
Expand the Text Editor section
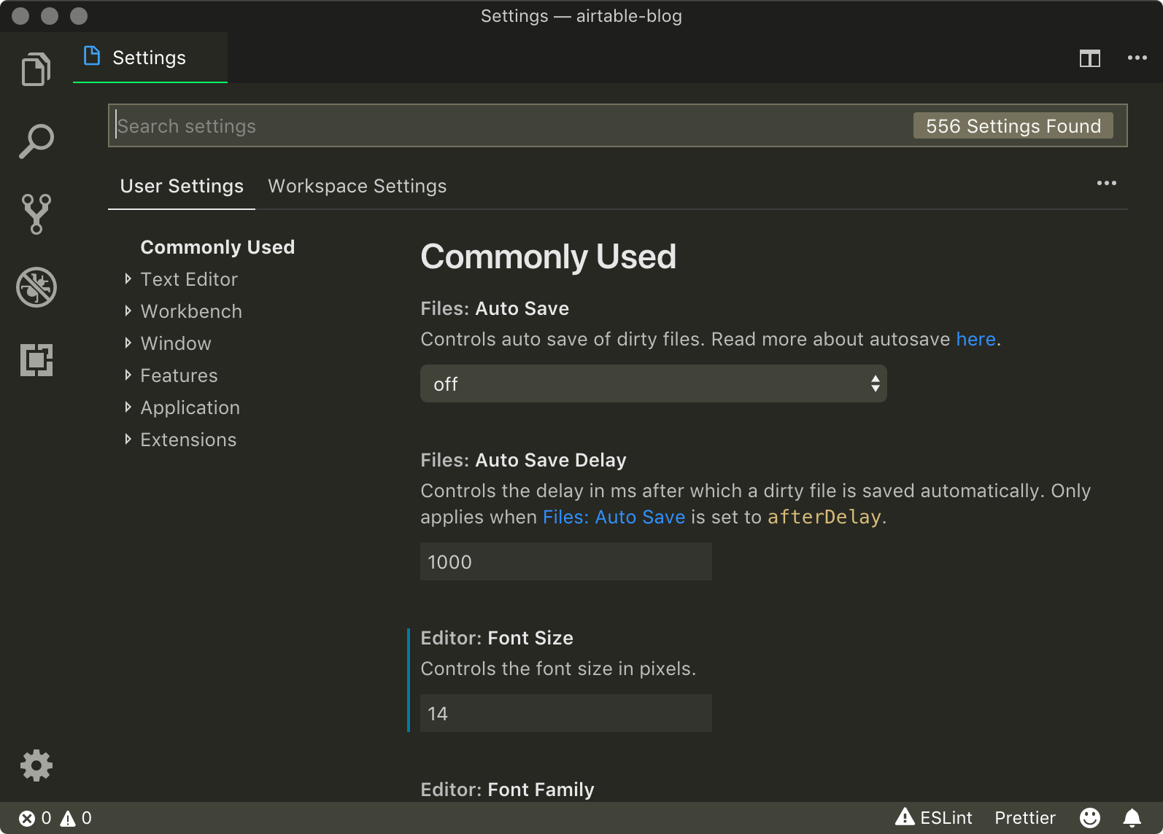pos(189,279)
